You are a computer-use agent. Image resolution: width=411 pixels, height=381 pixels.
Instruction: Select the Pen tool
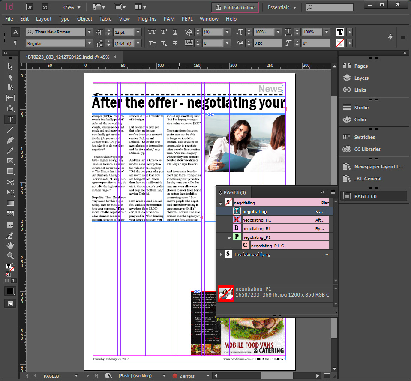point(10,140)
